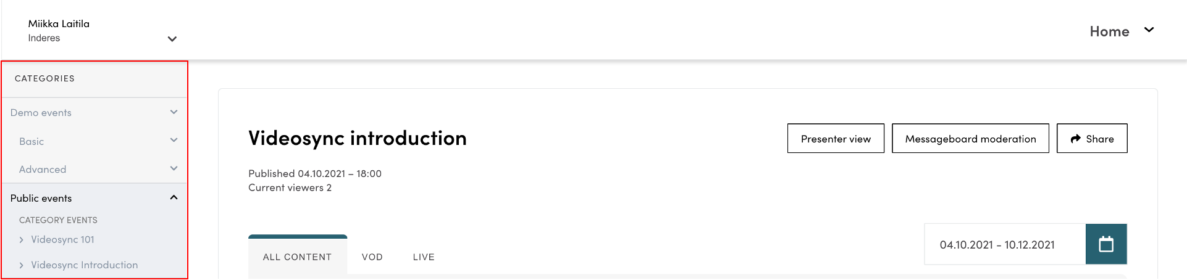The height and width of the screenshot is (280, 1187).
Task: Open the Home dropdown chevron
Action: point(1149,30)
